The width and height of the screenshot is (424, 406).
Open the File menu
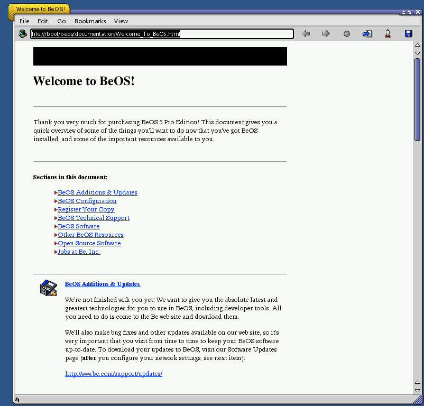coord(24,21)
